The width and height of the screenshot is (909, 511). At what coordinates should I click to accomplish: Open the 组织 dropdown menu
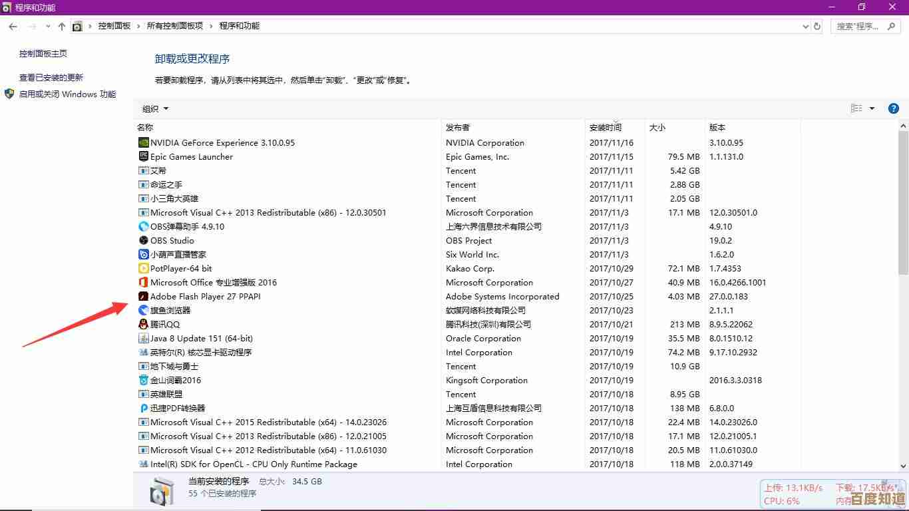(x=155, y=108)
